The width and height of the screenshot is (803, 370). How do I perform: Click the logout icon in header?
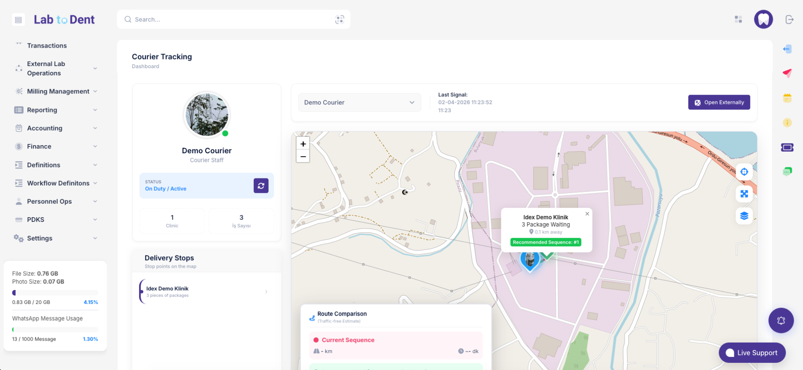pos(789,19)
